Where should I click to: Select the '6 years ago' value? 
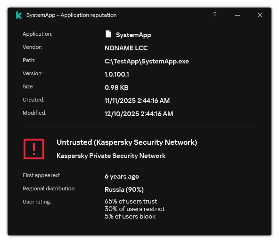[x=122, y=177]
